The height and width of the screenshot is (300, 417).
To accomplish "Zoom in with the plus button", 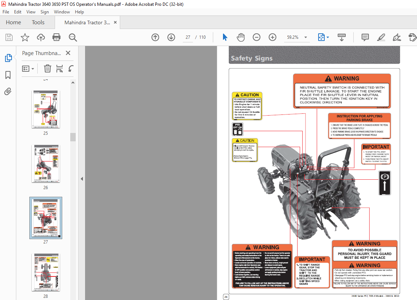I will pyautogui.click(x=273, y=37).
